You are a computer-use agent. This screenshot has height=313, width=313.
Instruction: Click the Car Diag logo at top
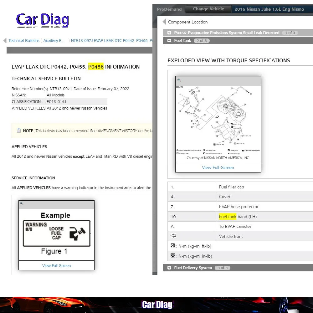coord(43,20)
